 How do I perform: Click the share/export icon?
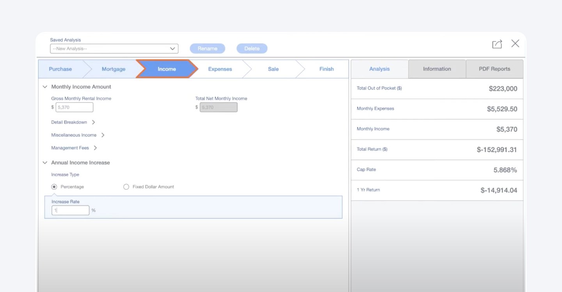(497, 44)
